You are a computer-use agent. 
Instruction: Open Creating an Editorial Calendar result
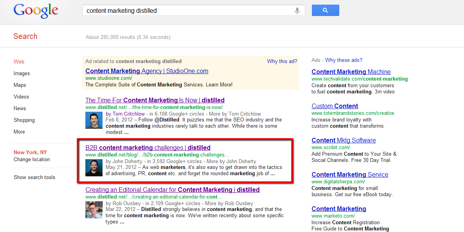pyautogui.click(x=172, y=190)
